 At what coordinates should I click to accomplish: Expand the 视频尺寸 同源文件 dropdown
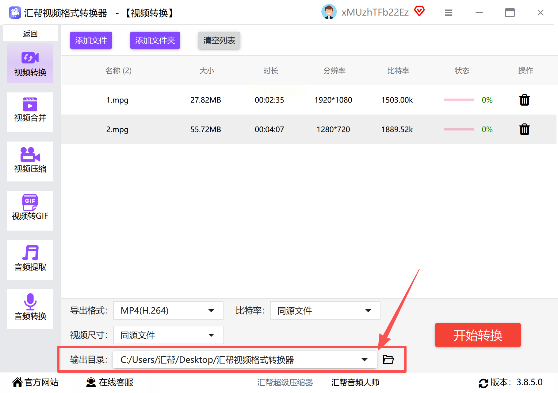point(168,335)
